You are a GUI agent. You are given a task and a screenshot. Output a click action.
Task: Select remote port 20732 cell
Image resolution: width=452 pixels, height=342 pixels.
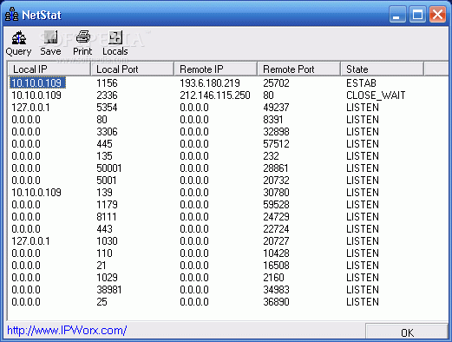click(276, 181)
